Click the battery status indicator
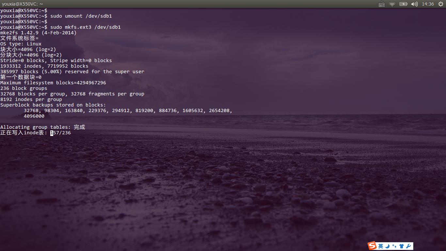The height and width of the screenshot is (251, 446). 403,4
